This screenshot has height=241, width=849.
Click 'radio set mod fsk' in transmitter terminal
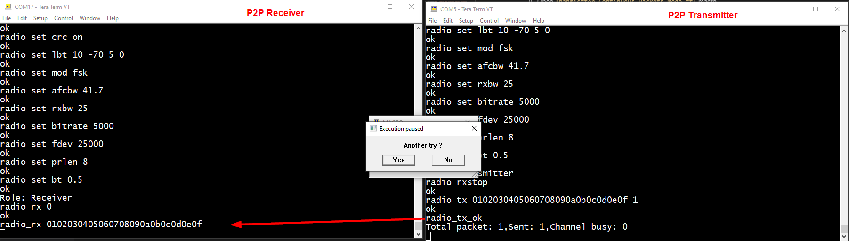coord(469,48)
